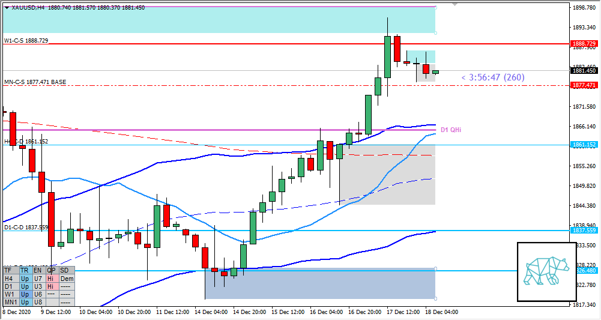Click the MN1 timeframe cell in dashboard table
The height and width of the screenshot is (320, 601).
11,302
